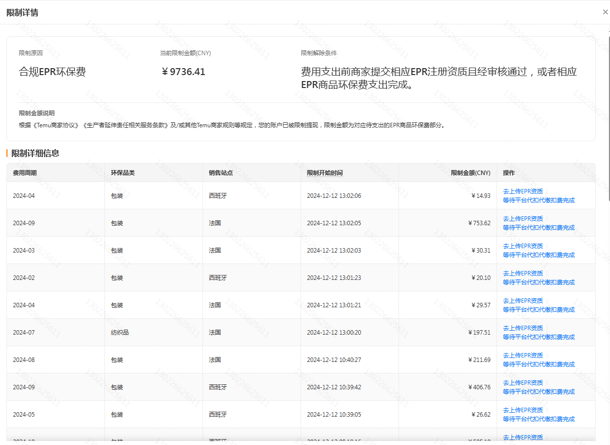
Task: Click 等待平台代扣代缴扣费完成 in ¥753.62 row
Action: (x=539, y=228)
